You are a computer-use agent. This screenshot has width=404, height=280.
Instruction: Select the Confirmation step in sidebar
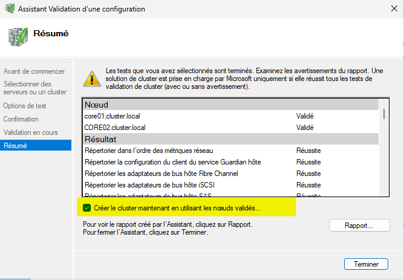[x=21, y=119]
